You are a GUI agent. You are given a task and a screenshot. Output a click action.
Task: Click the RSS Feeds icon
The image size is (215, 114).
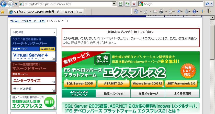(x=145, y=12)
